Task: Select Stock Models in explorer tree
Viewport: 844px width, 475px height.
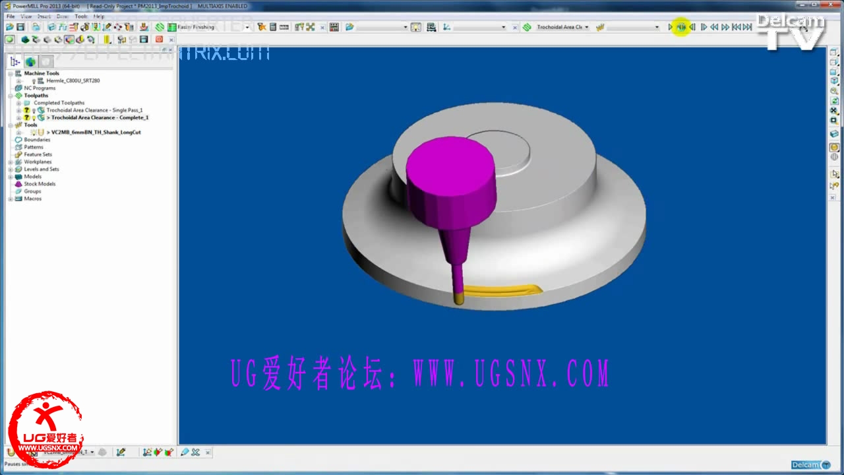Action: 40,184
